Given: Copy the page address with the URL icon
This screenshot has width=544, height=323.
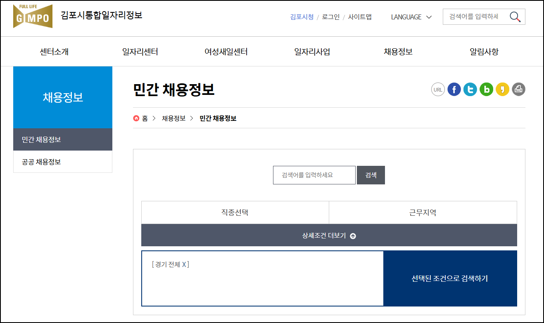Looking at the screenshot, I should 438,89.
